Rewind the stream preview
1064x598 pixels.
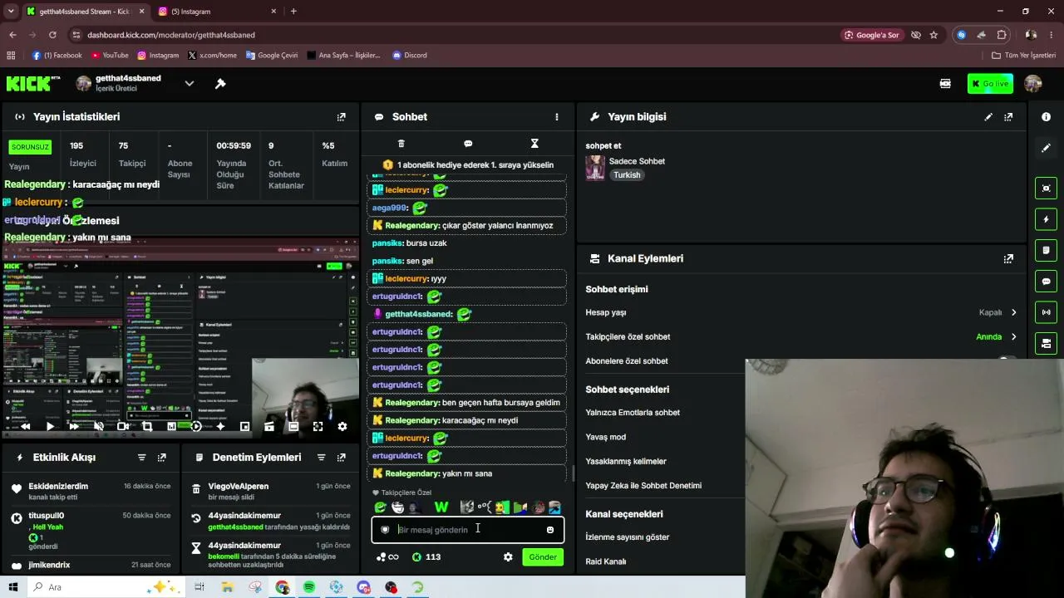tap(26, 426)
